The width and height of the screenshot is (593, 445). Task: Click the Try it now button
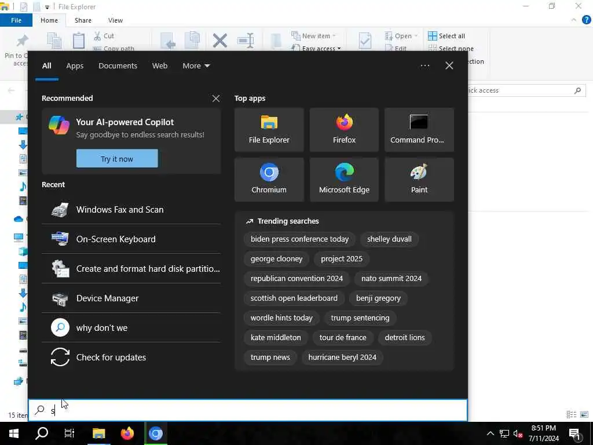[x=117, y=159]
